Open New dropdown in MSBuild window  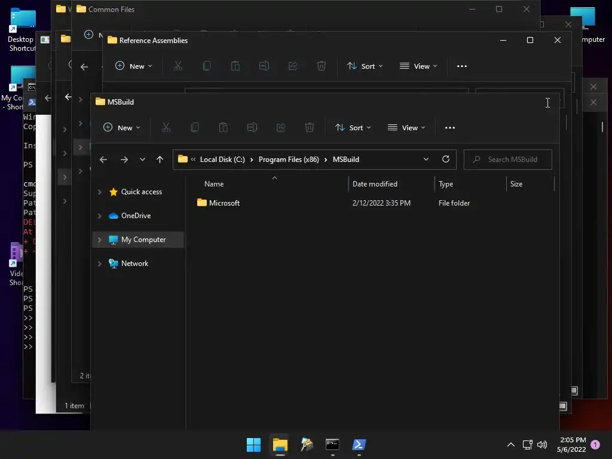pyautogui.click(x=121, y=128)
